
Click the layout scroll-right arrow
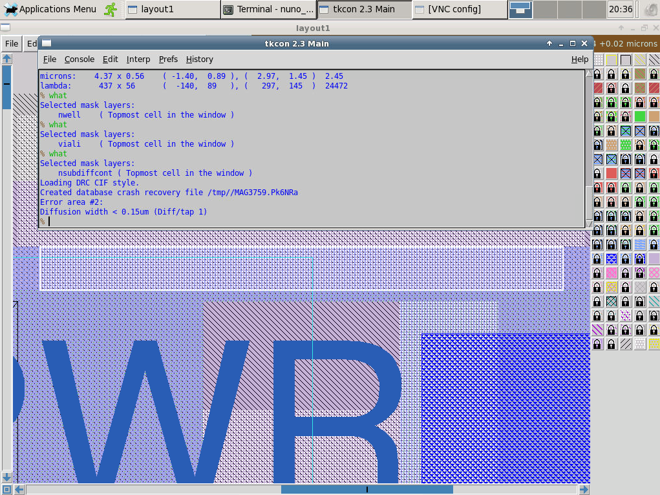[x=584, y=490]
